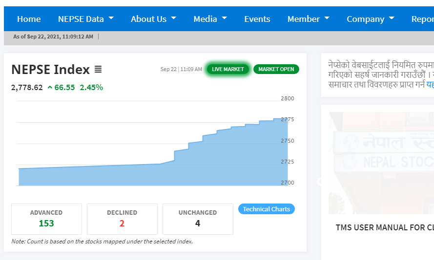The height and width of the screenshot is (260, 434).
Task: Click the blue link in the Nepali notice
Action: tap(430, 84)
